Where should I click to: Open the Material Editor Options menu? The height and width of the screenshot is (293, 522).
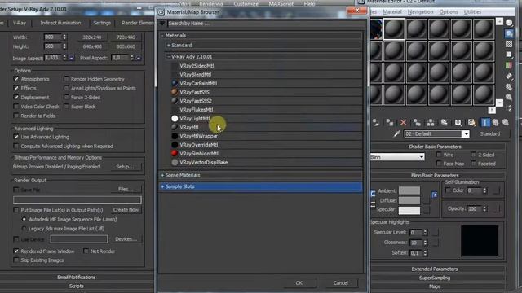pos(449,12)
